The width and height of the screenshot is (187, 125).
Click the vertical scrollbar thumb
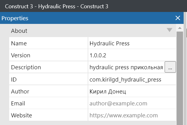click(x=180, y=78)
